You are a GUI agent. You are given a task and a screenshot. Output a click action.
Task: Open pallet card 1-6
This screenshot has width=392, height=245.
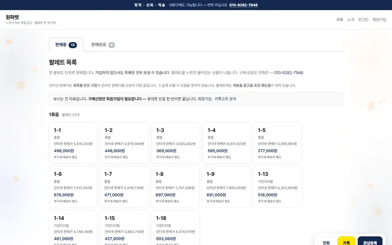click(x=73, y=187)
